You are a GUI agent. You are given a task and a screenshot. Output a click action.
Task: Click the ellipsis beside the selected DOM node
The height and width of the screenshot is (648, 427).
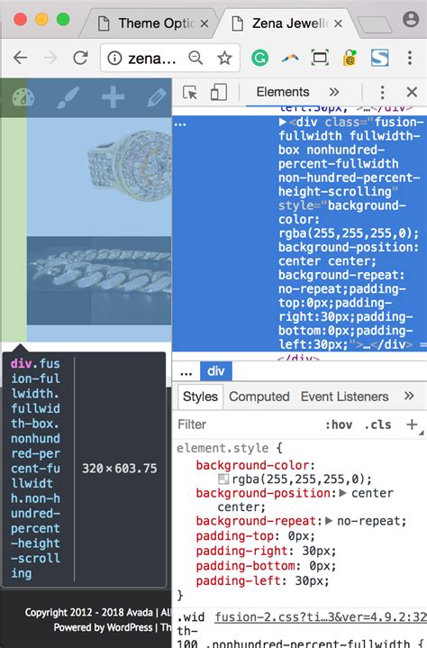click(x=180, y=123)
